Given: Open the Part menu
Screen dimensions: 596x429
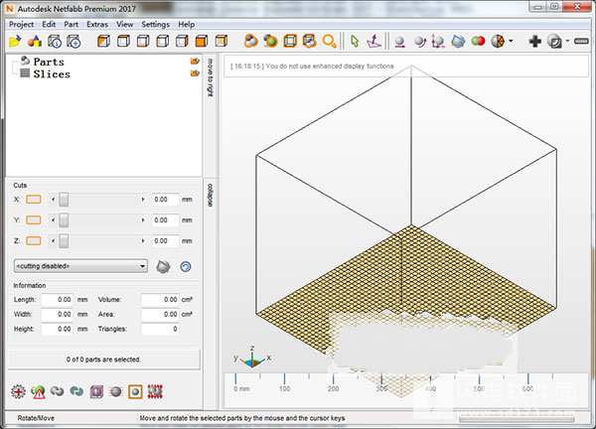Looking at the screenshot, I should pos(72,24).
